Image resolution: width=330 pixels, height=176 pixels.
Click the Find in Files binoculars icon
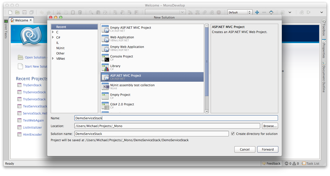click(x=98, y=12)
